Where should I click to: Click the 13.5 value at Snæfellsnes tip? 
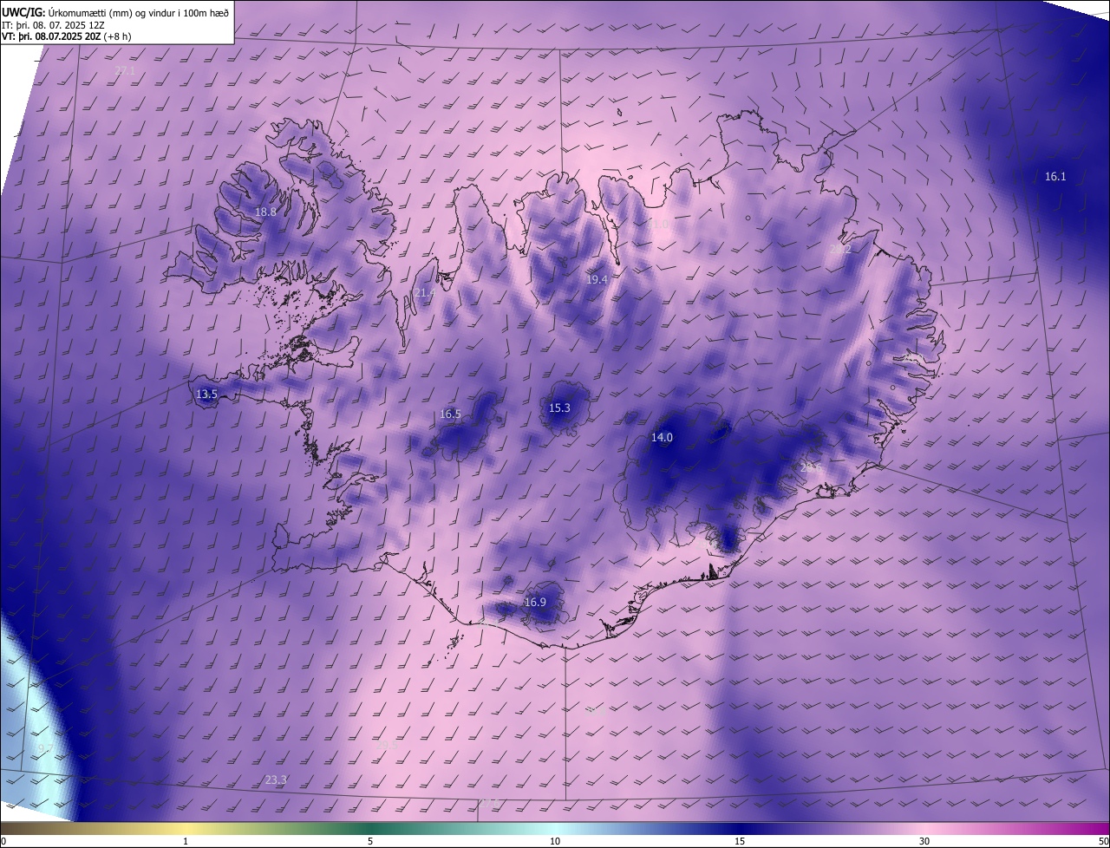click(206, 394)
